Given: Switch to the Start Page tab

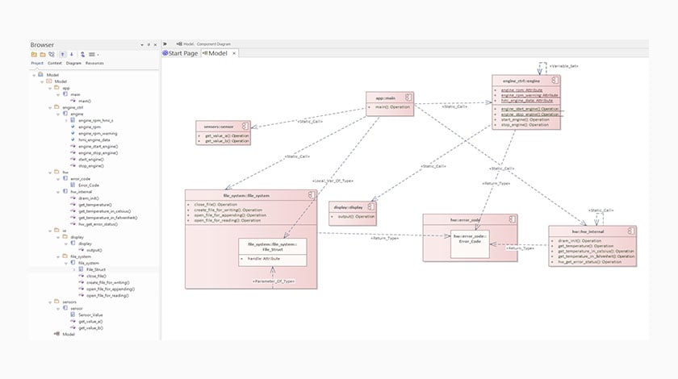Looking at the screenshot, I should [x=180, y=53].
